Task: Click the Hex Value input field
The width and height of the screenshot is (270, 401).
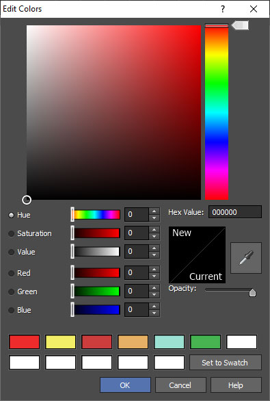Action: [235, 212]
